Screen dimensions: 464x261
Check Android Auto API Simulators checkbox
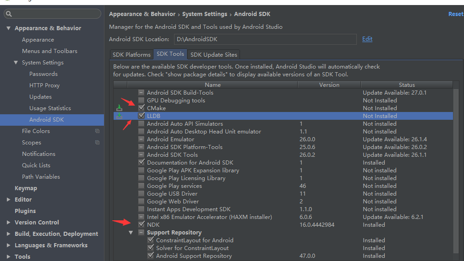(142, 123)
